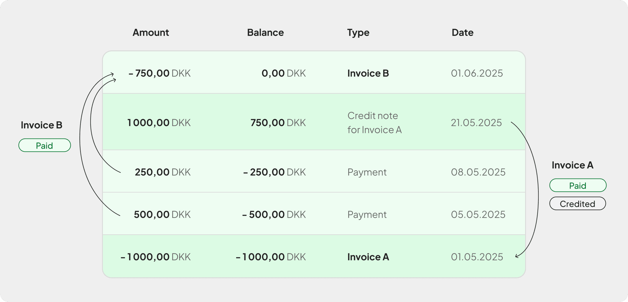Select the Date column header
The width and height of the screenshot is (628, 302).
(x=462, y=32)
